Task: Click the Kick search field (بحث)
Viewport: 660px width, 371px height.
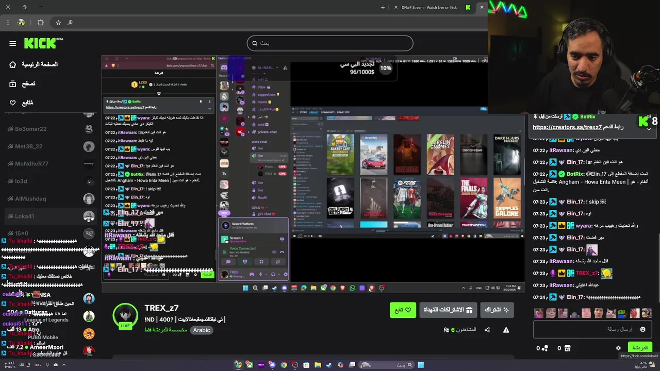Action: point(330,43)
